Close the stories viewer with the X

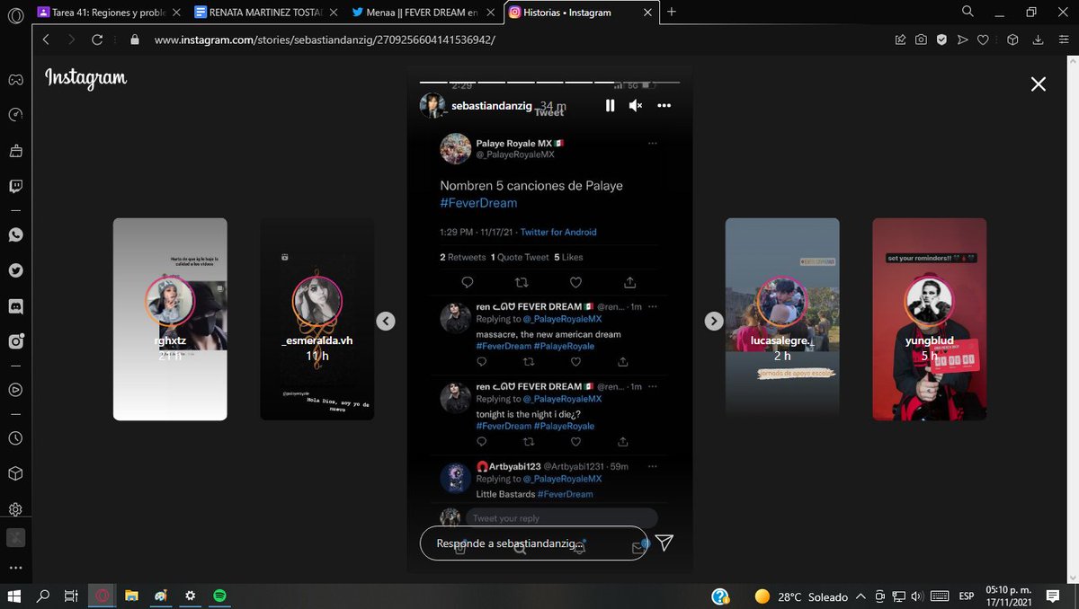click(1039, 84)
